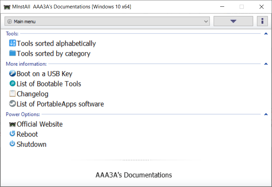Click the blue folder icon for Tools sorted by category
The image size is (272, 187).
(12, 53)
